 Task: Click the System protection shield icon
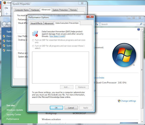tap(4, 46)
